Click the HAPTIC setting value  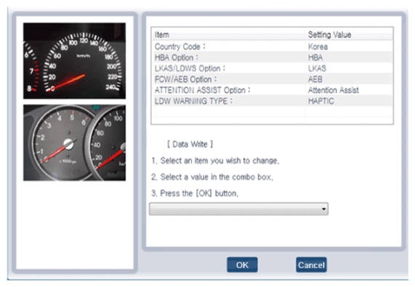pyautogui.click(x=321, y=101)
